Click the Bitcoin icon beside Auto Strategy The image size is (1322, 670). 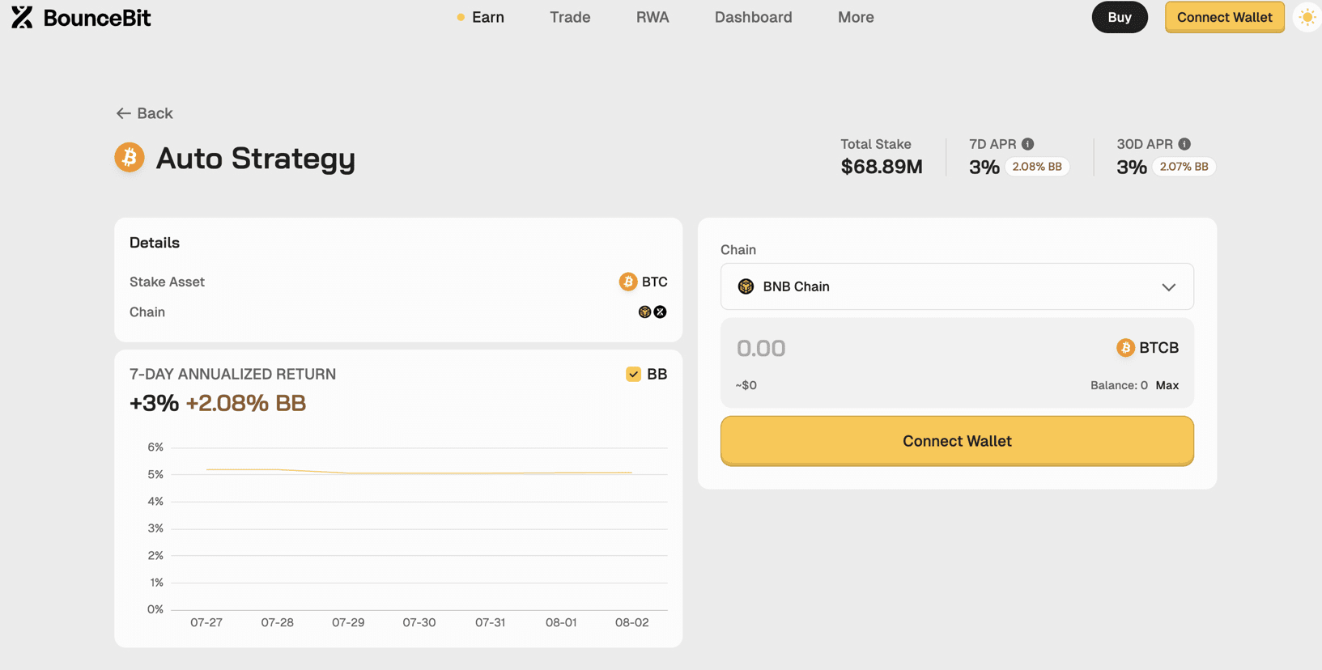(130, 157)
